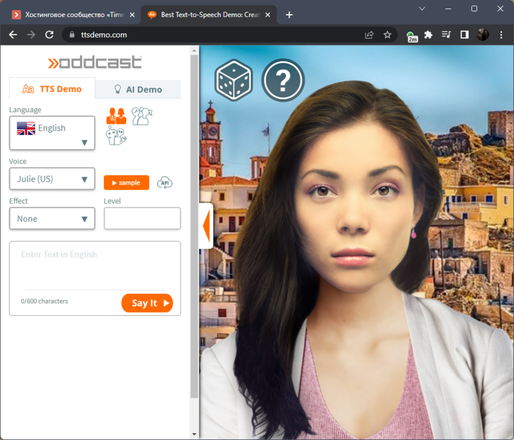Bookmark this page with the star icon
The height and width of the screenshot is (440, 514).
tap(387, 35)
